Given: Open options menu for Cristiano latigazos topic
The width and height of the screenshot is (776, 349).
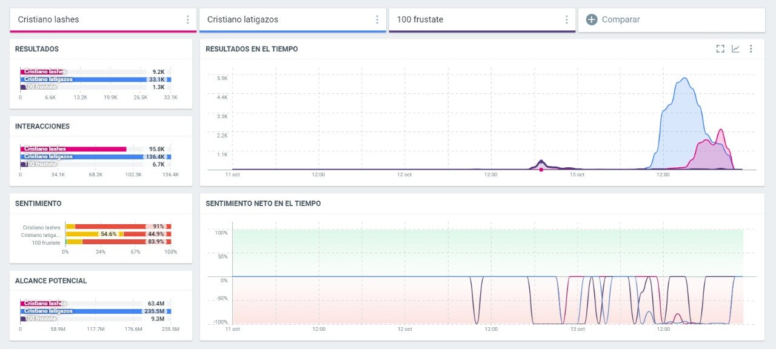Looking at the screenshot, I should pyautogui.click(x=377, y=19).
